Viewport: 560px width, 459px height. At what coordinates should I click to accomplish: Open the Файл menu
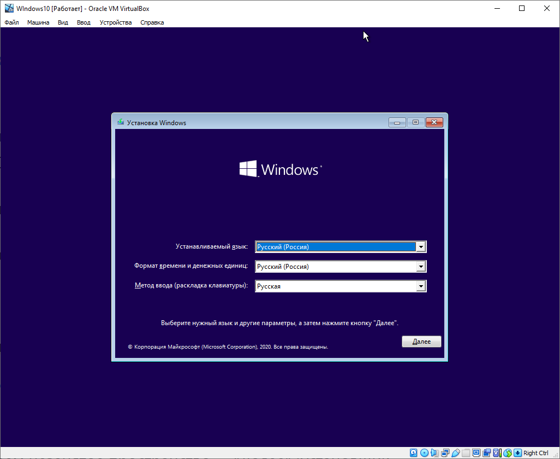(12, 22)
